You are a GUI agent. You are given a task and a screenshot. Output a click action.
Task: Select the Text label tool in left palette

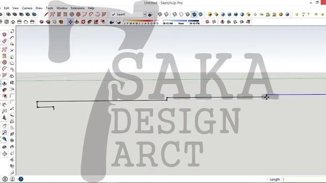5,111
